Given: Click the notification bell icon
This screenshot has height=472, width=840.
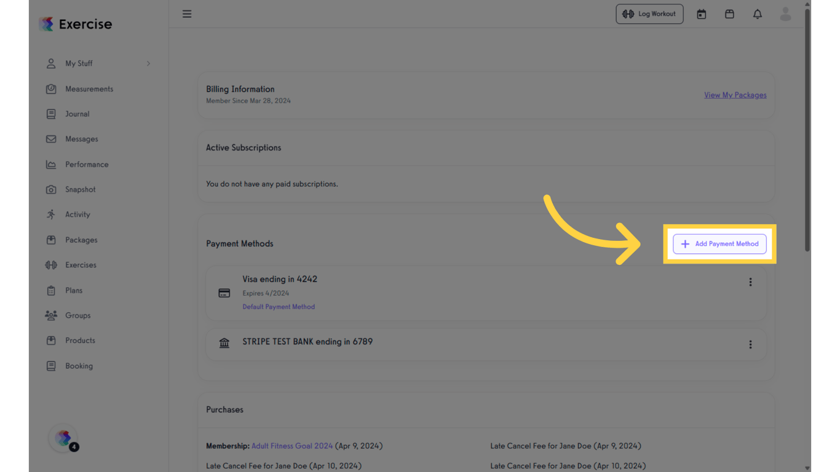Looking at the screenshot, I should (757, 14).
